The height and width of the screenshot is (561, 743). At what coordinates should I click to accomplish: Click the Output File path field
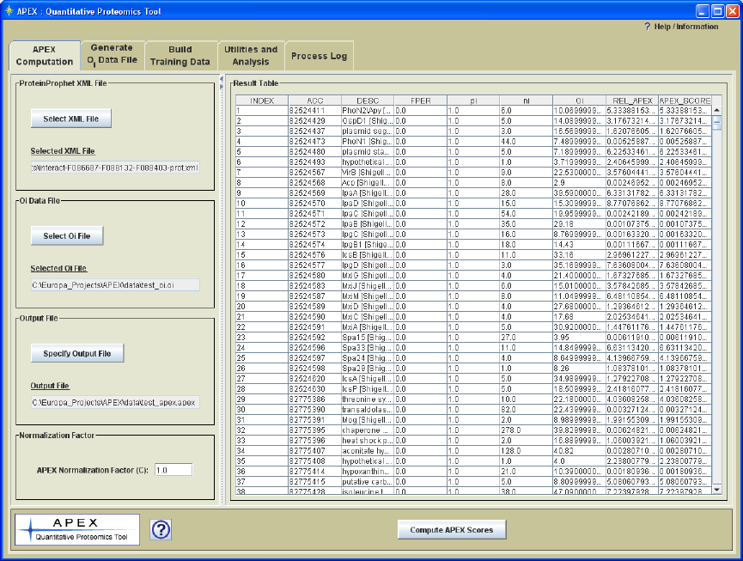[115, 402]
